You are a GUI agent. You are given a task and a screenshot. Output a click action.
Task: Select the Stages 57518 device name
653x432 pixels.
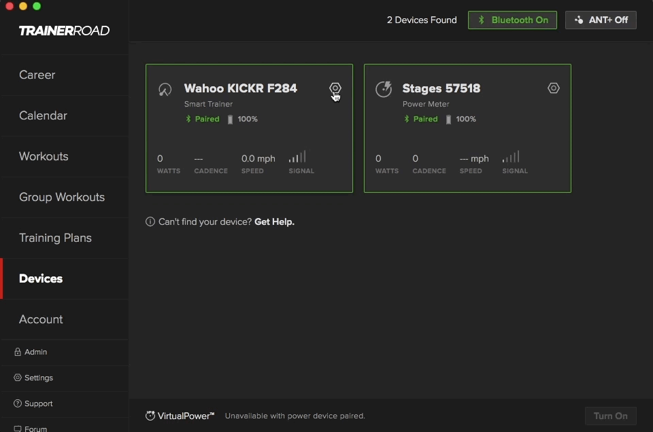coord(441,88)
